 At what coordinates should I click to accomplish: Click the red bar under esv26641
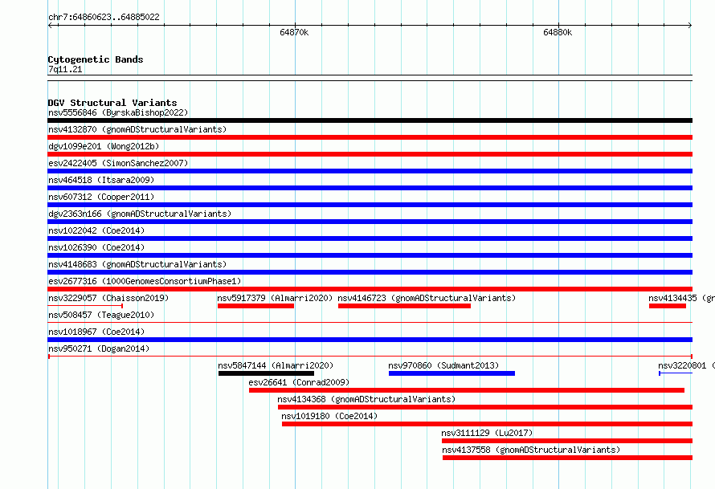pyautogui.click(x=467, y=390)
